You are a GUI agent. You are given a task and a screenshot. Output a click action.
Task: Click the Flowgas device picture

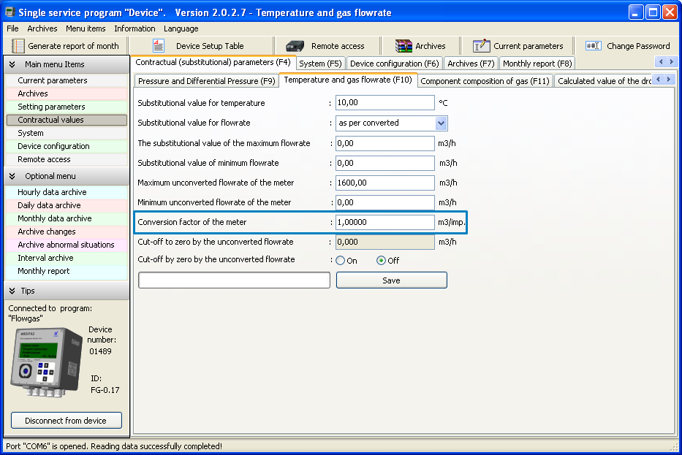pyautogui.click(x=47, y=362)
